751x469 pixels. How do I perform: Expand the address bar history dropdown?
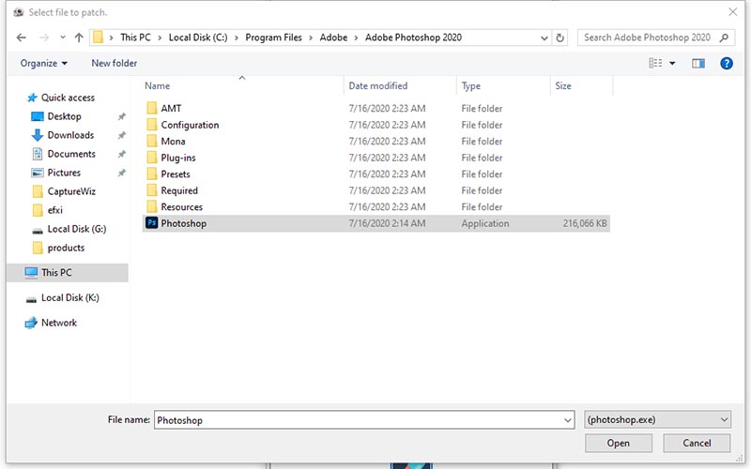[544, 38]
